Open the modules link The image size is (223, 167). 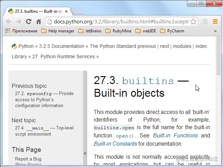182,46
